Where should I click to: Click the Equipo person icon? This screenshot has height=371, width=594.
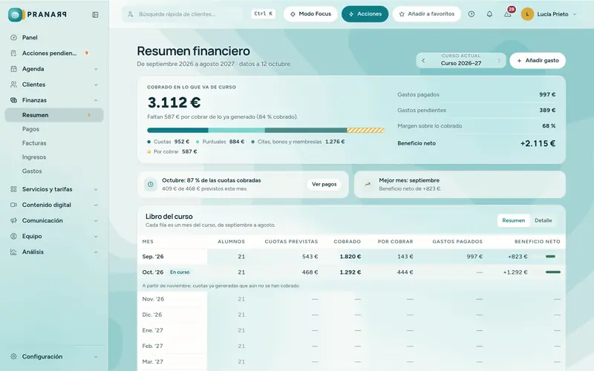point(13,236)
